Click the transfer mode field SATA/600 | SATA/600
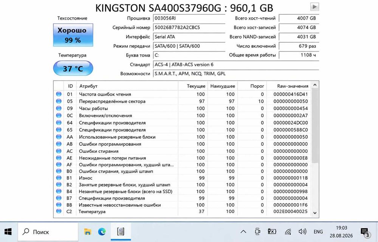Image resolution: width=378 pixels, height=242 pixels. [189, 46]
